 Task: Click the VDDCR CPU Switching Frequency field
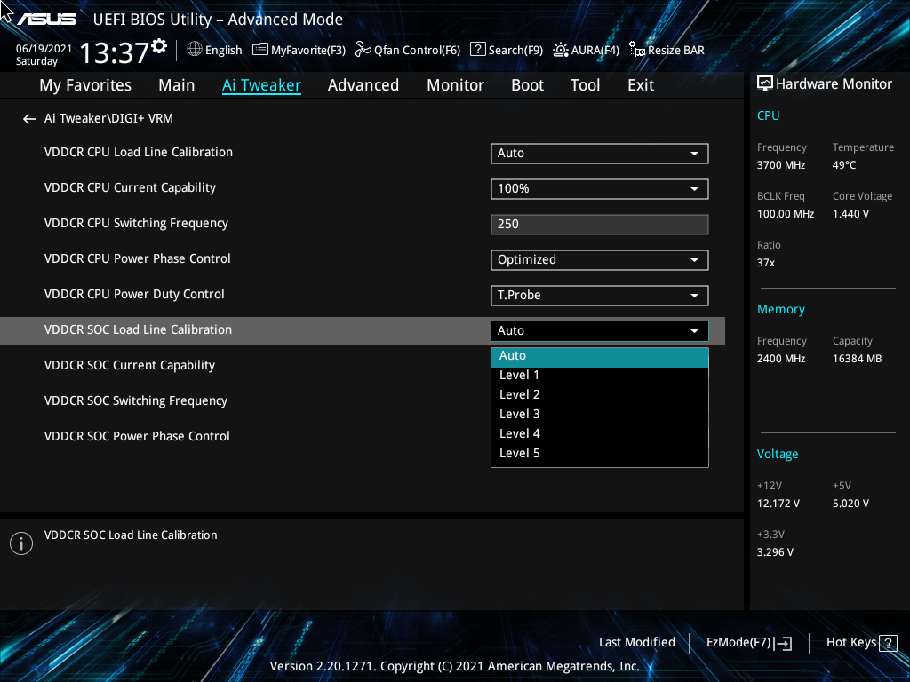[x=599, y=224]
